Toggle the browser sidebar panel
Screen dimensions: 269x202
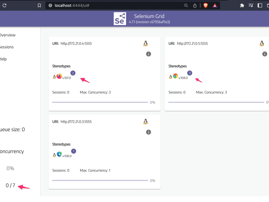point(260,5)
